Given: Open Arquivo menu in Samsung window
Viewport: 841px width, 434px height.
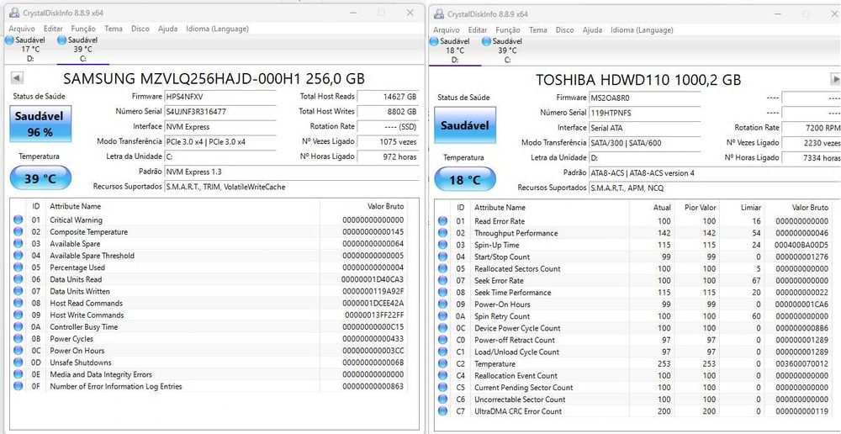Looking at the screenshot, I should [22, 29].
